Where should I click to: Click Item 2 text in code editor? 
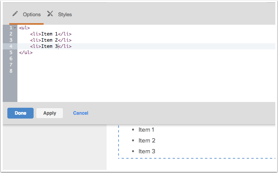pos(49,40)
